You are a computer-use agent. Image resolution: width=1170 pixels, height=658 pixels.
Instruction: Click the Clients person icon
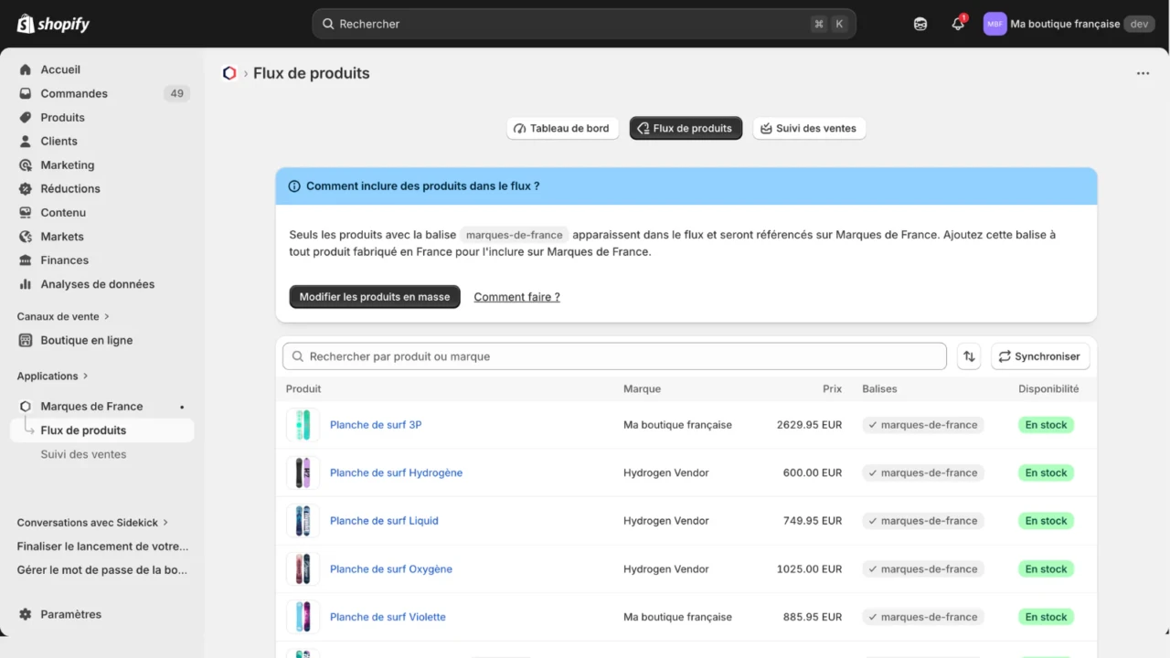(x=26, y=141)
